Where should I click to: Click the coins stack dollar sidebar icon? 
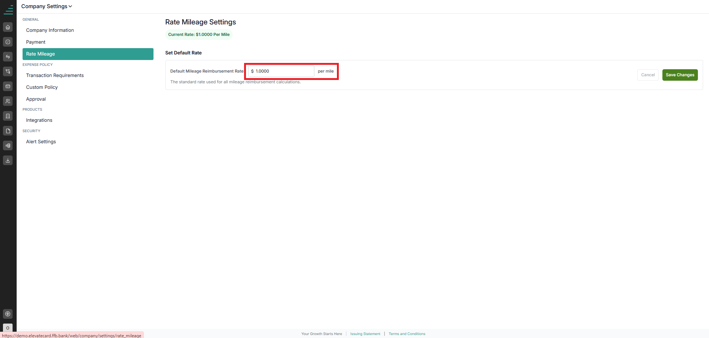(8, 145)
